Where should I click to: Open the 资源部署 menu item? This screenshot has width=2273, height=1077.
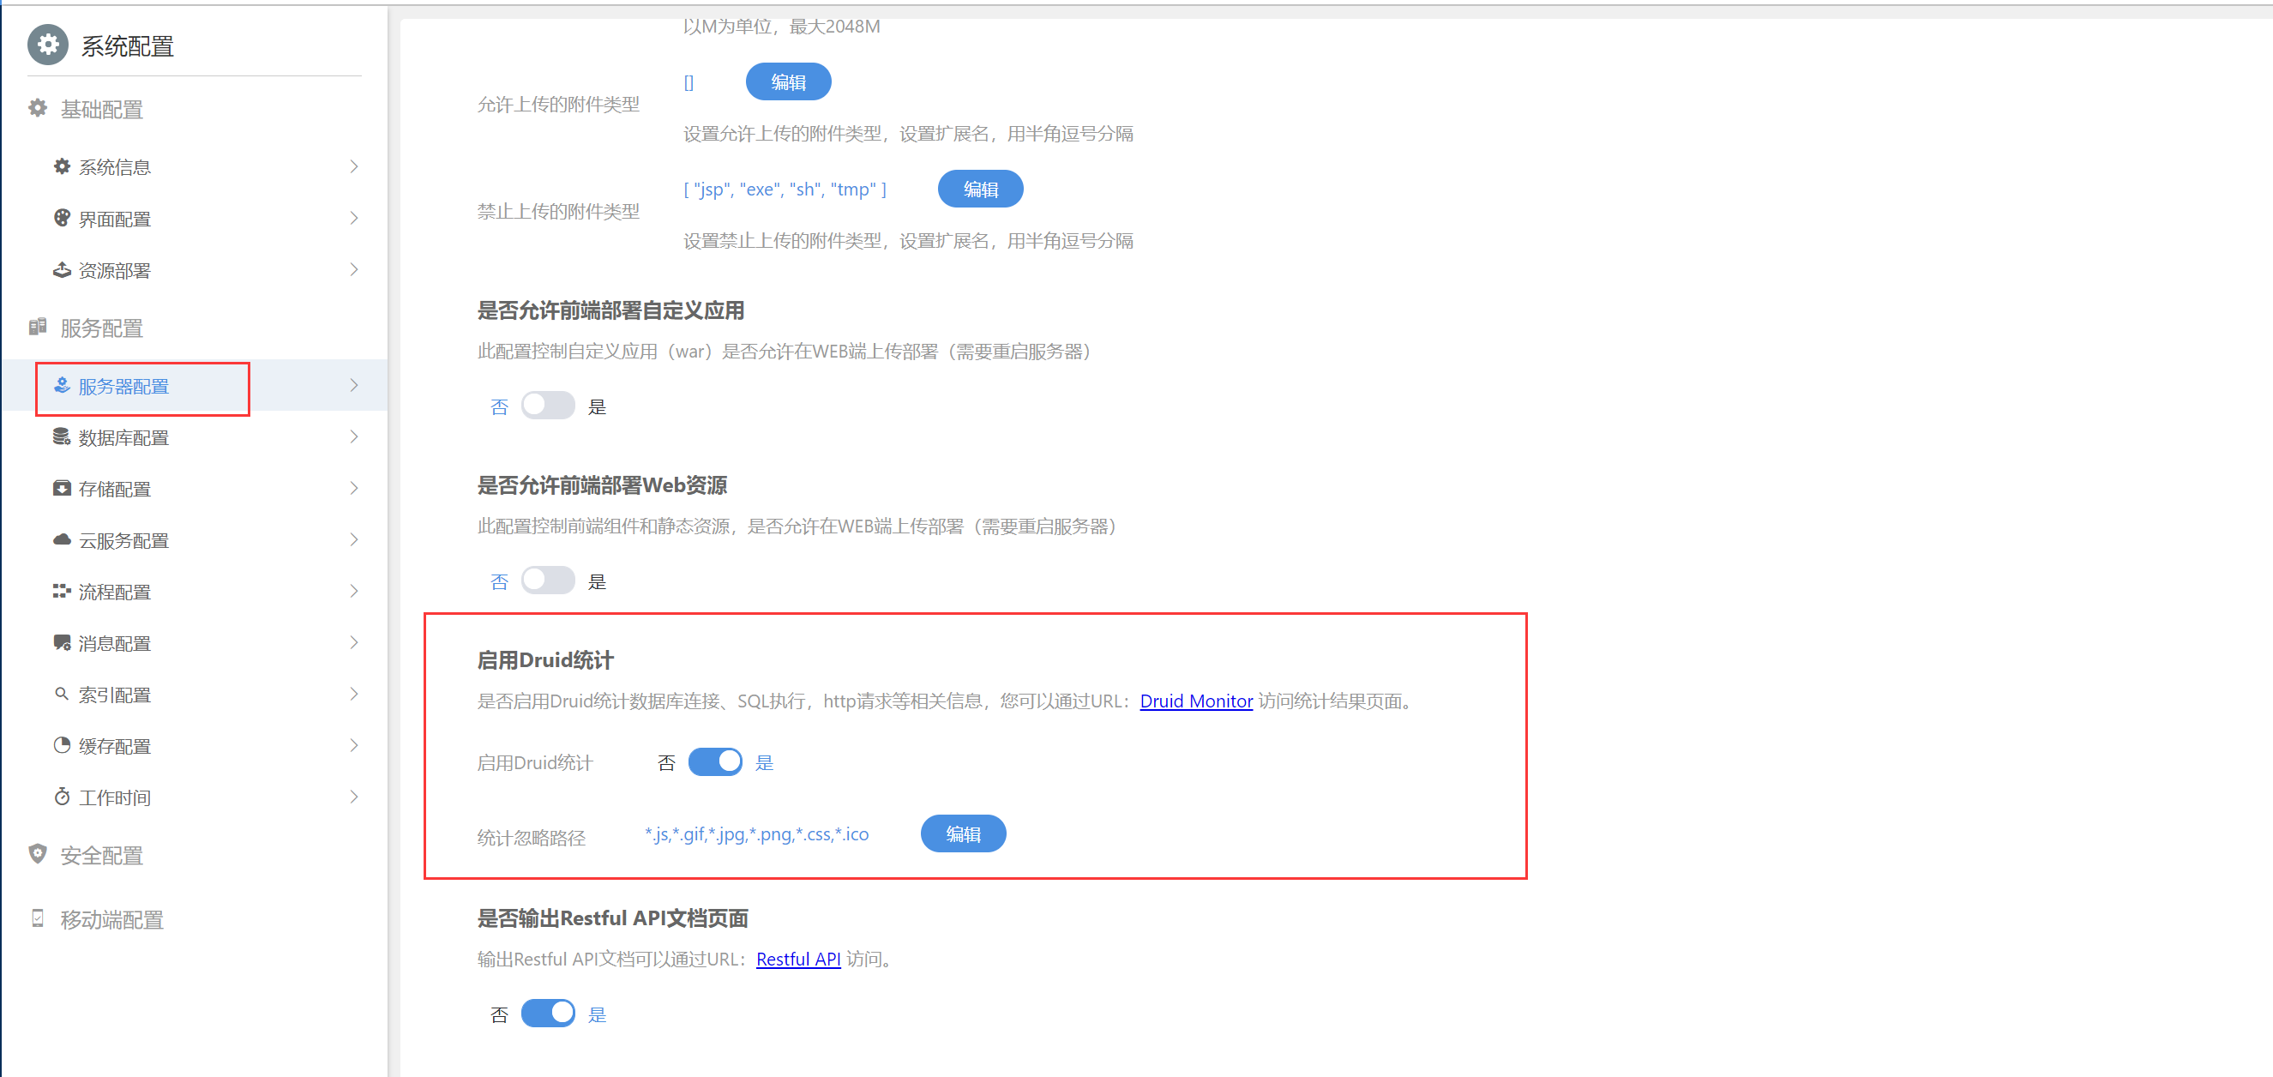pos(115,270)
